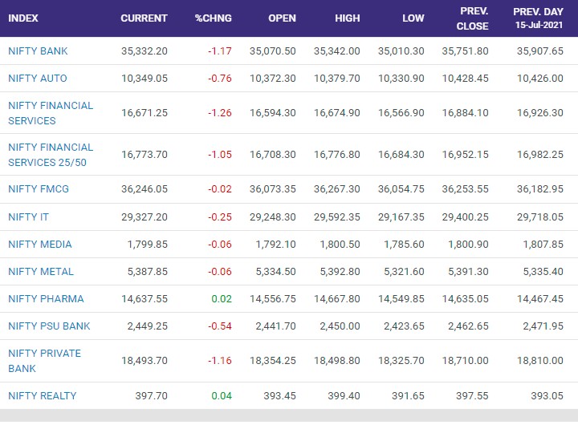
Task: Select NIFTY REALTY prev day 393.05
Action: 547,396
